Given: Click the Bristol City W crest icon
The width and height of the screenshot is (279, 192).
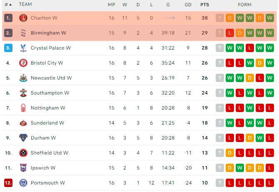Looking at the screenshot, I should (x=23, y=63).
